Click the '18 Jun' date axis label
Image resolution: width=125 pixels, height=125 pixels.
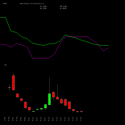[81, 119]
